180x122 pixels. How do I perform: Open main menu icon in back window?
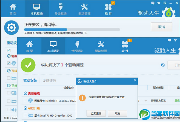pos(165,3)
